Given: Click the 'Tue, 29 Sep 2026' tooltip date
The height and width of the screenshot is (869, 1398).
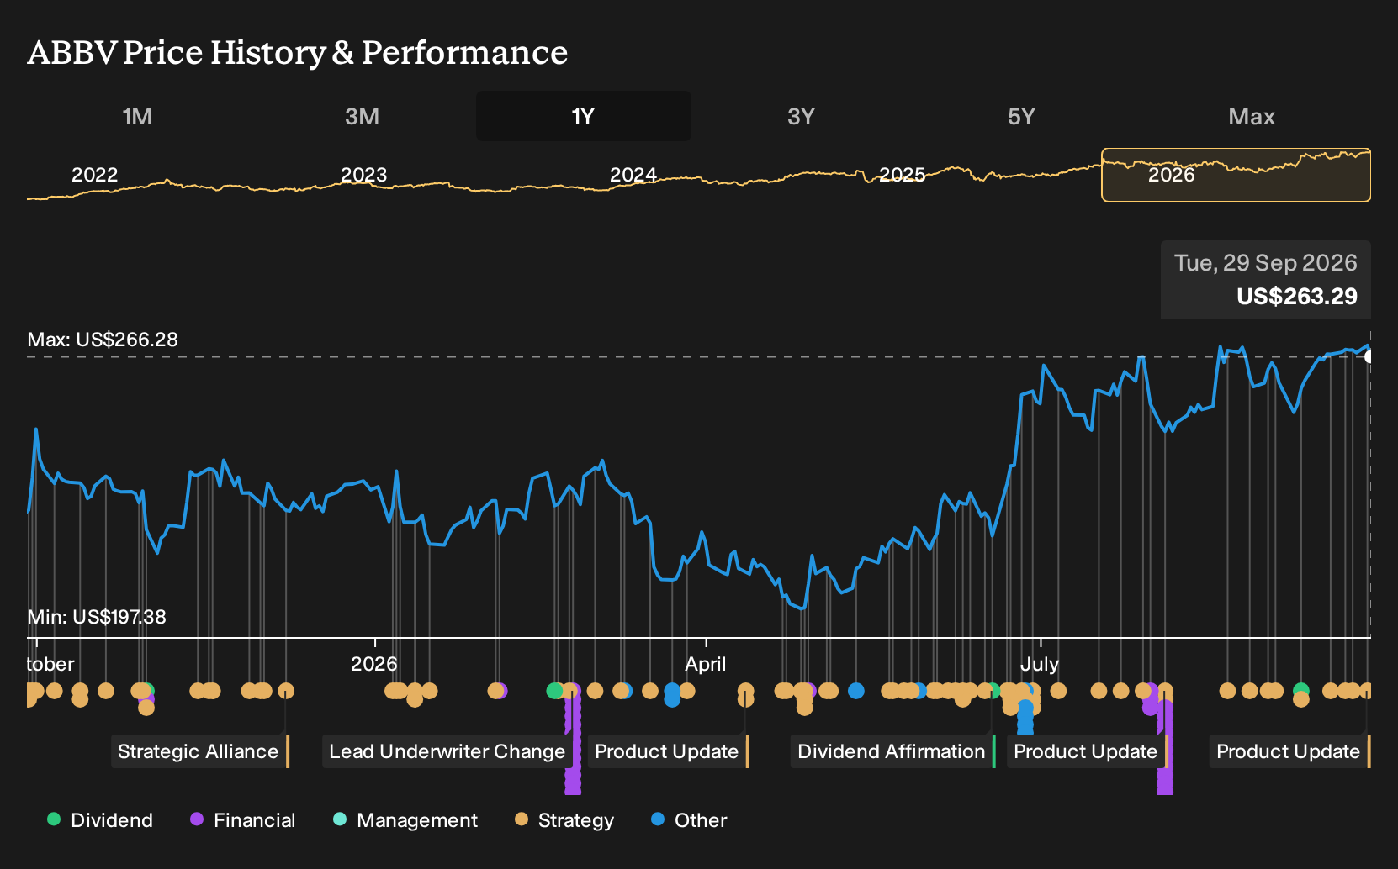Looking at the screenshot, I should coord(1266,263).
